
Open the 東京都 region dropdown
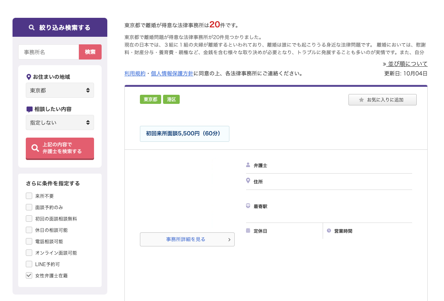(x=60, y=90)
